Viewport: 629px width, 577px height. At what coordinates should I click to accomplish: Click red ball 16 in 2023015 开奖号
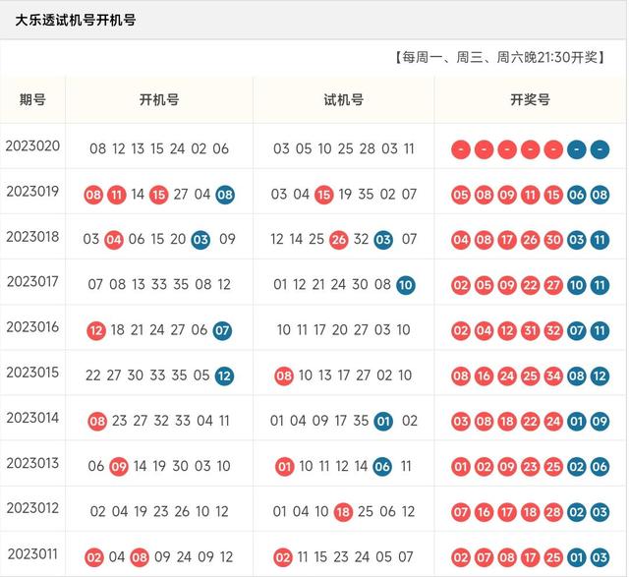tap(484, 375)
